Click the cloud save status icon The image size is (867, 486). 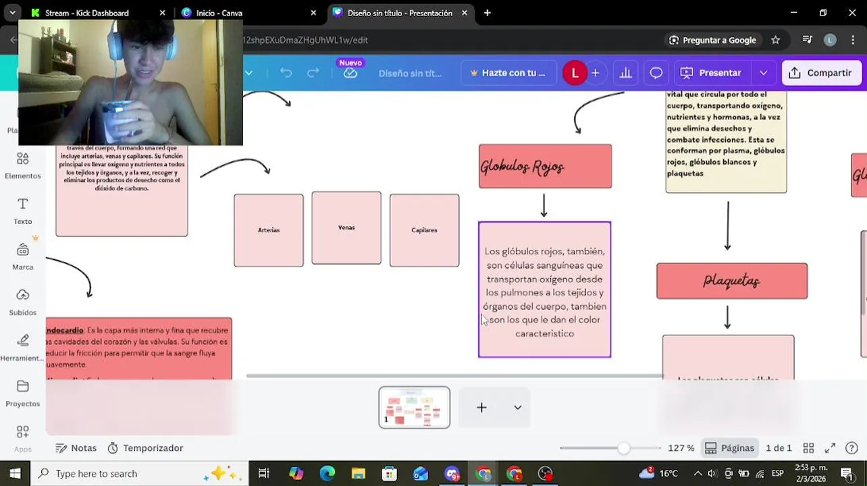(350, 73)
